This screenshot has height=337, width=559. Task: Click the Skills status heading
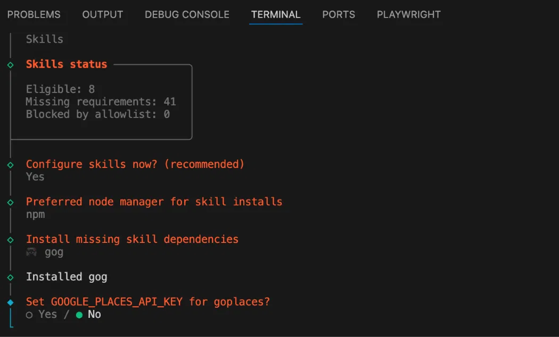[67, 64]
